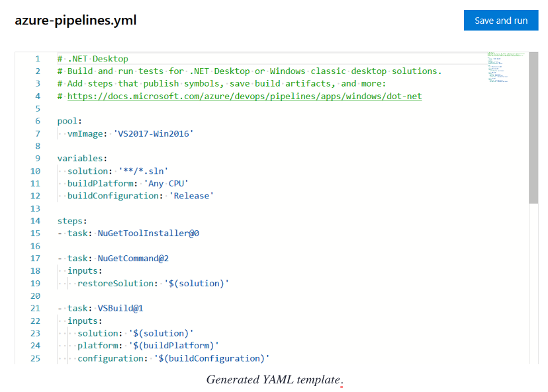
Task: Click the NuGetToolInstaller@0 task name
Action: (148, 233)
